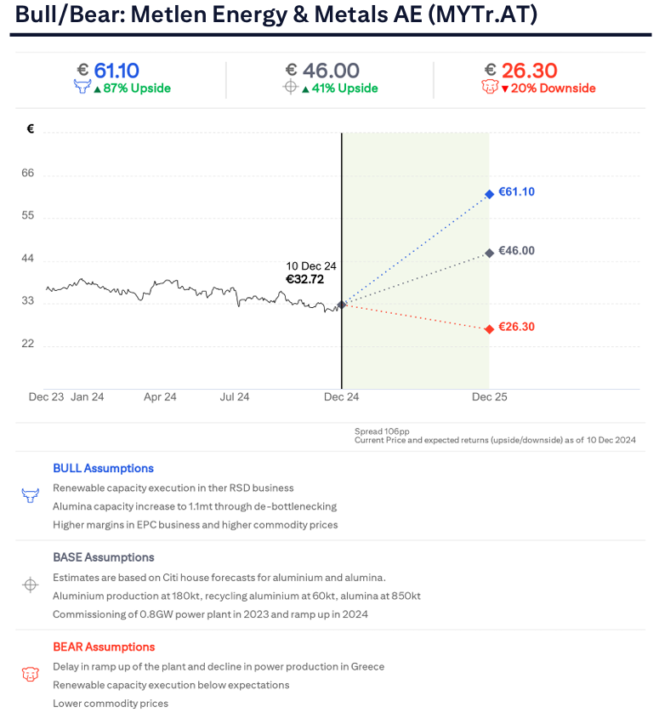Open the BULL Assumptions heading
The height and width of the screenshot is (713, 659).
[x=103, y=468]
